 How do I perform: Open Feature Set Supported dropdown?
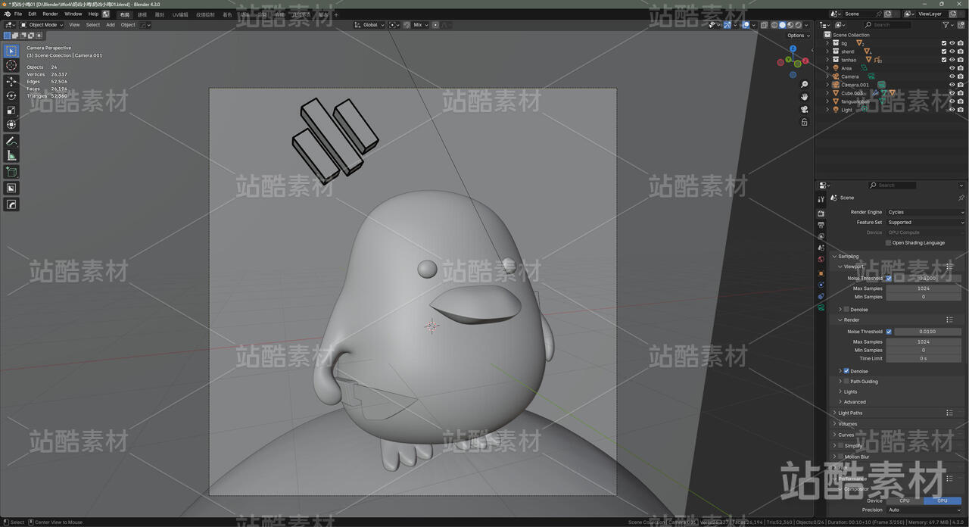925,223
